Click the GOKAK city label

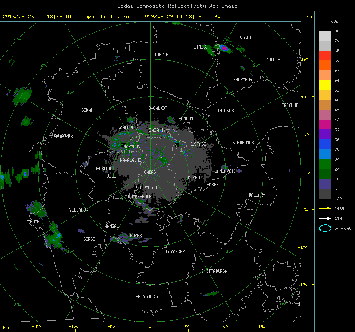88,110
